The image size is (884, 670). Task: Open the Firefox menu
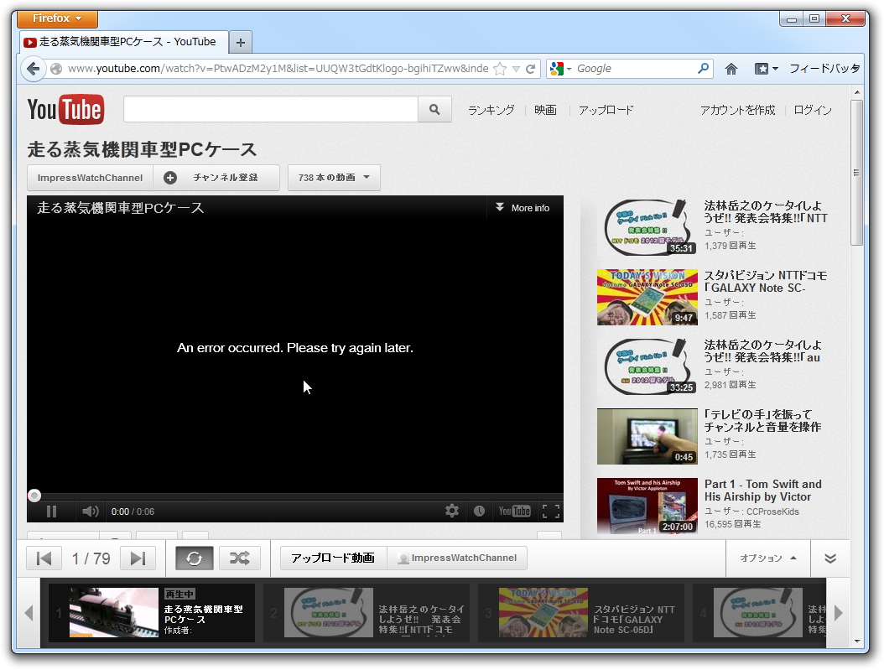[56, 18]
